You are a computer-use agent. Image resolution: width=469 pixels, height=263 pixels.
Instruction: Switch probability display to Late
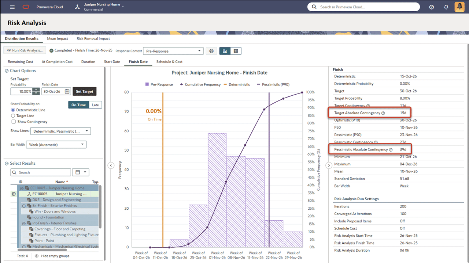(x=95, y=105)
